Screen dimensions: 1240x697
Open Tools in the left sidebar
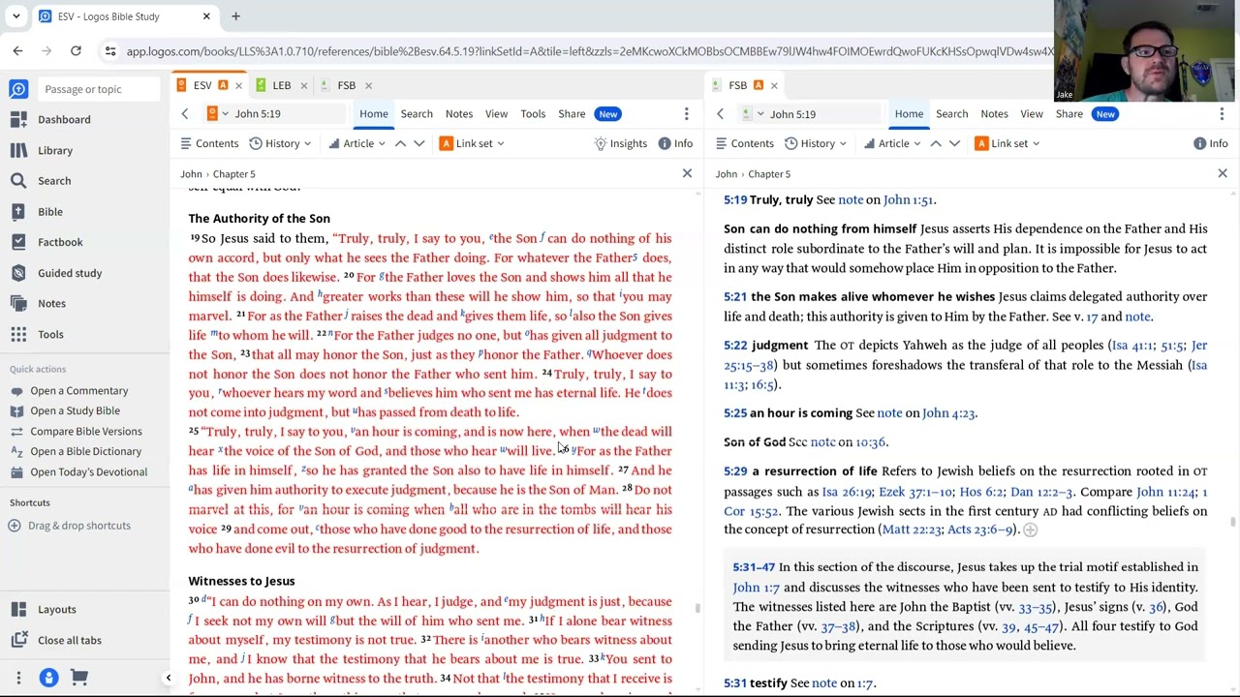pos(50,334)
